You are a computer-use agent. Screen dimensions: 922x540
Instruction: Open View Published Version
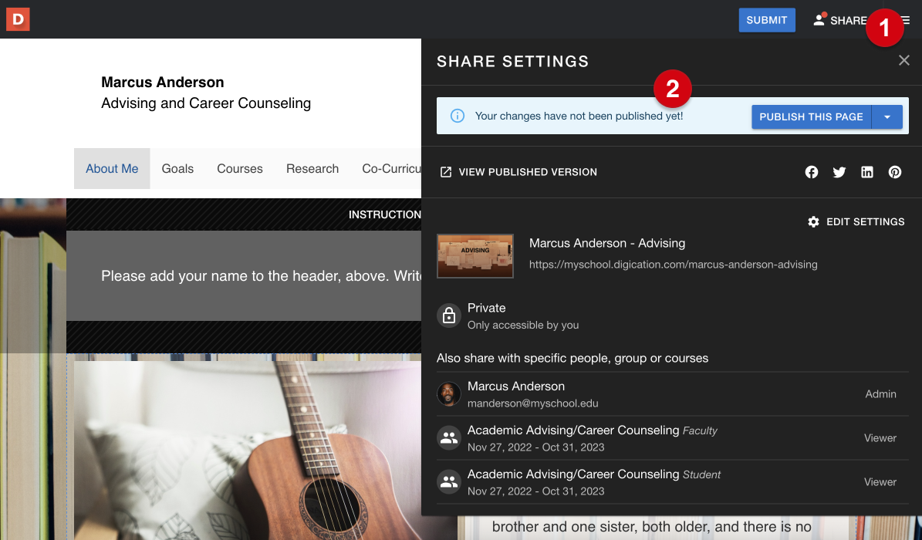click(518, 172)
